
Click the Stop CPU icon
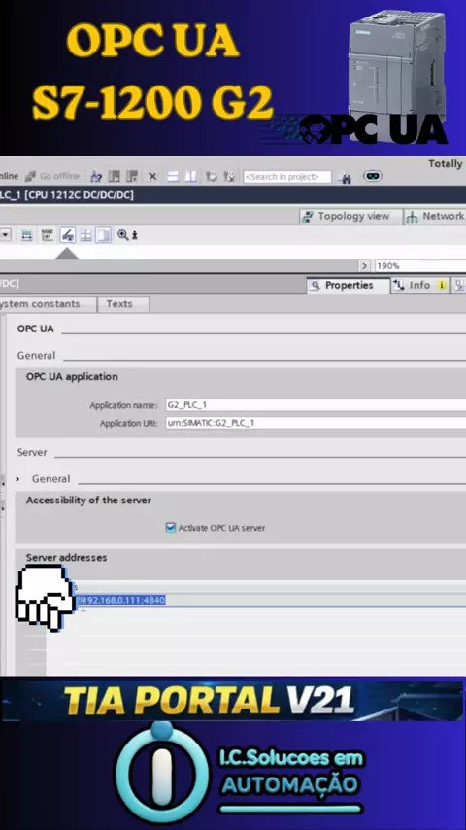click(132, 176)
